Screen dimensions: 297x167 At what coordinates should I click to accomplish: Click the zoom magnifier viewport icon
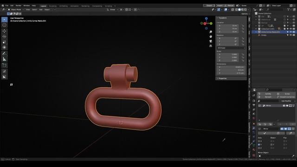(x=211, y=32)
